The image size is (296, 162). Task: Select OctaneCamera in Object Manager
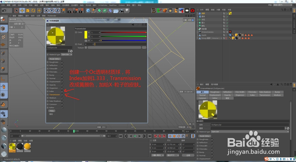207,32
